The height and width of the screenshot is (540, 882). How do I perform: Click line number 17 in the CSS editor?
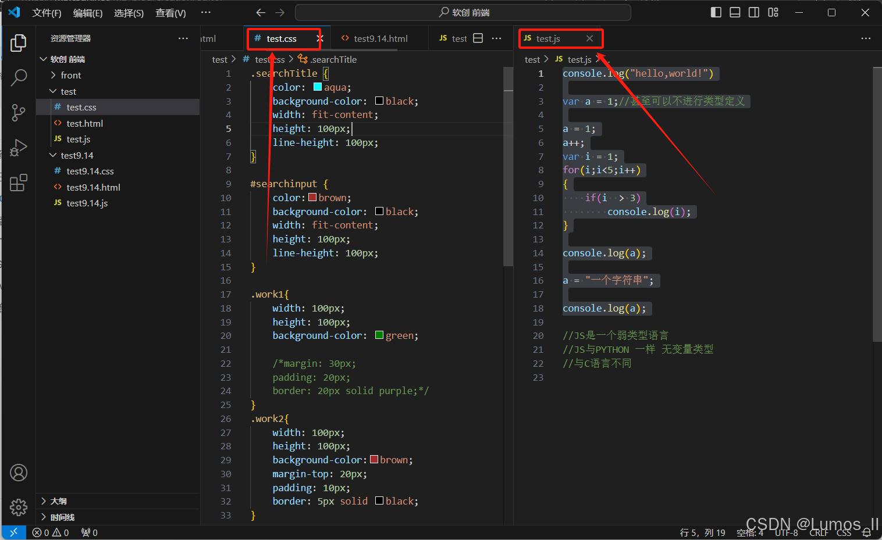pos(226,294)
